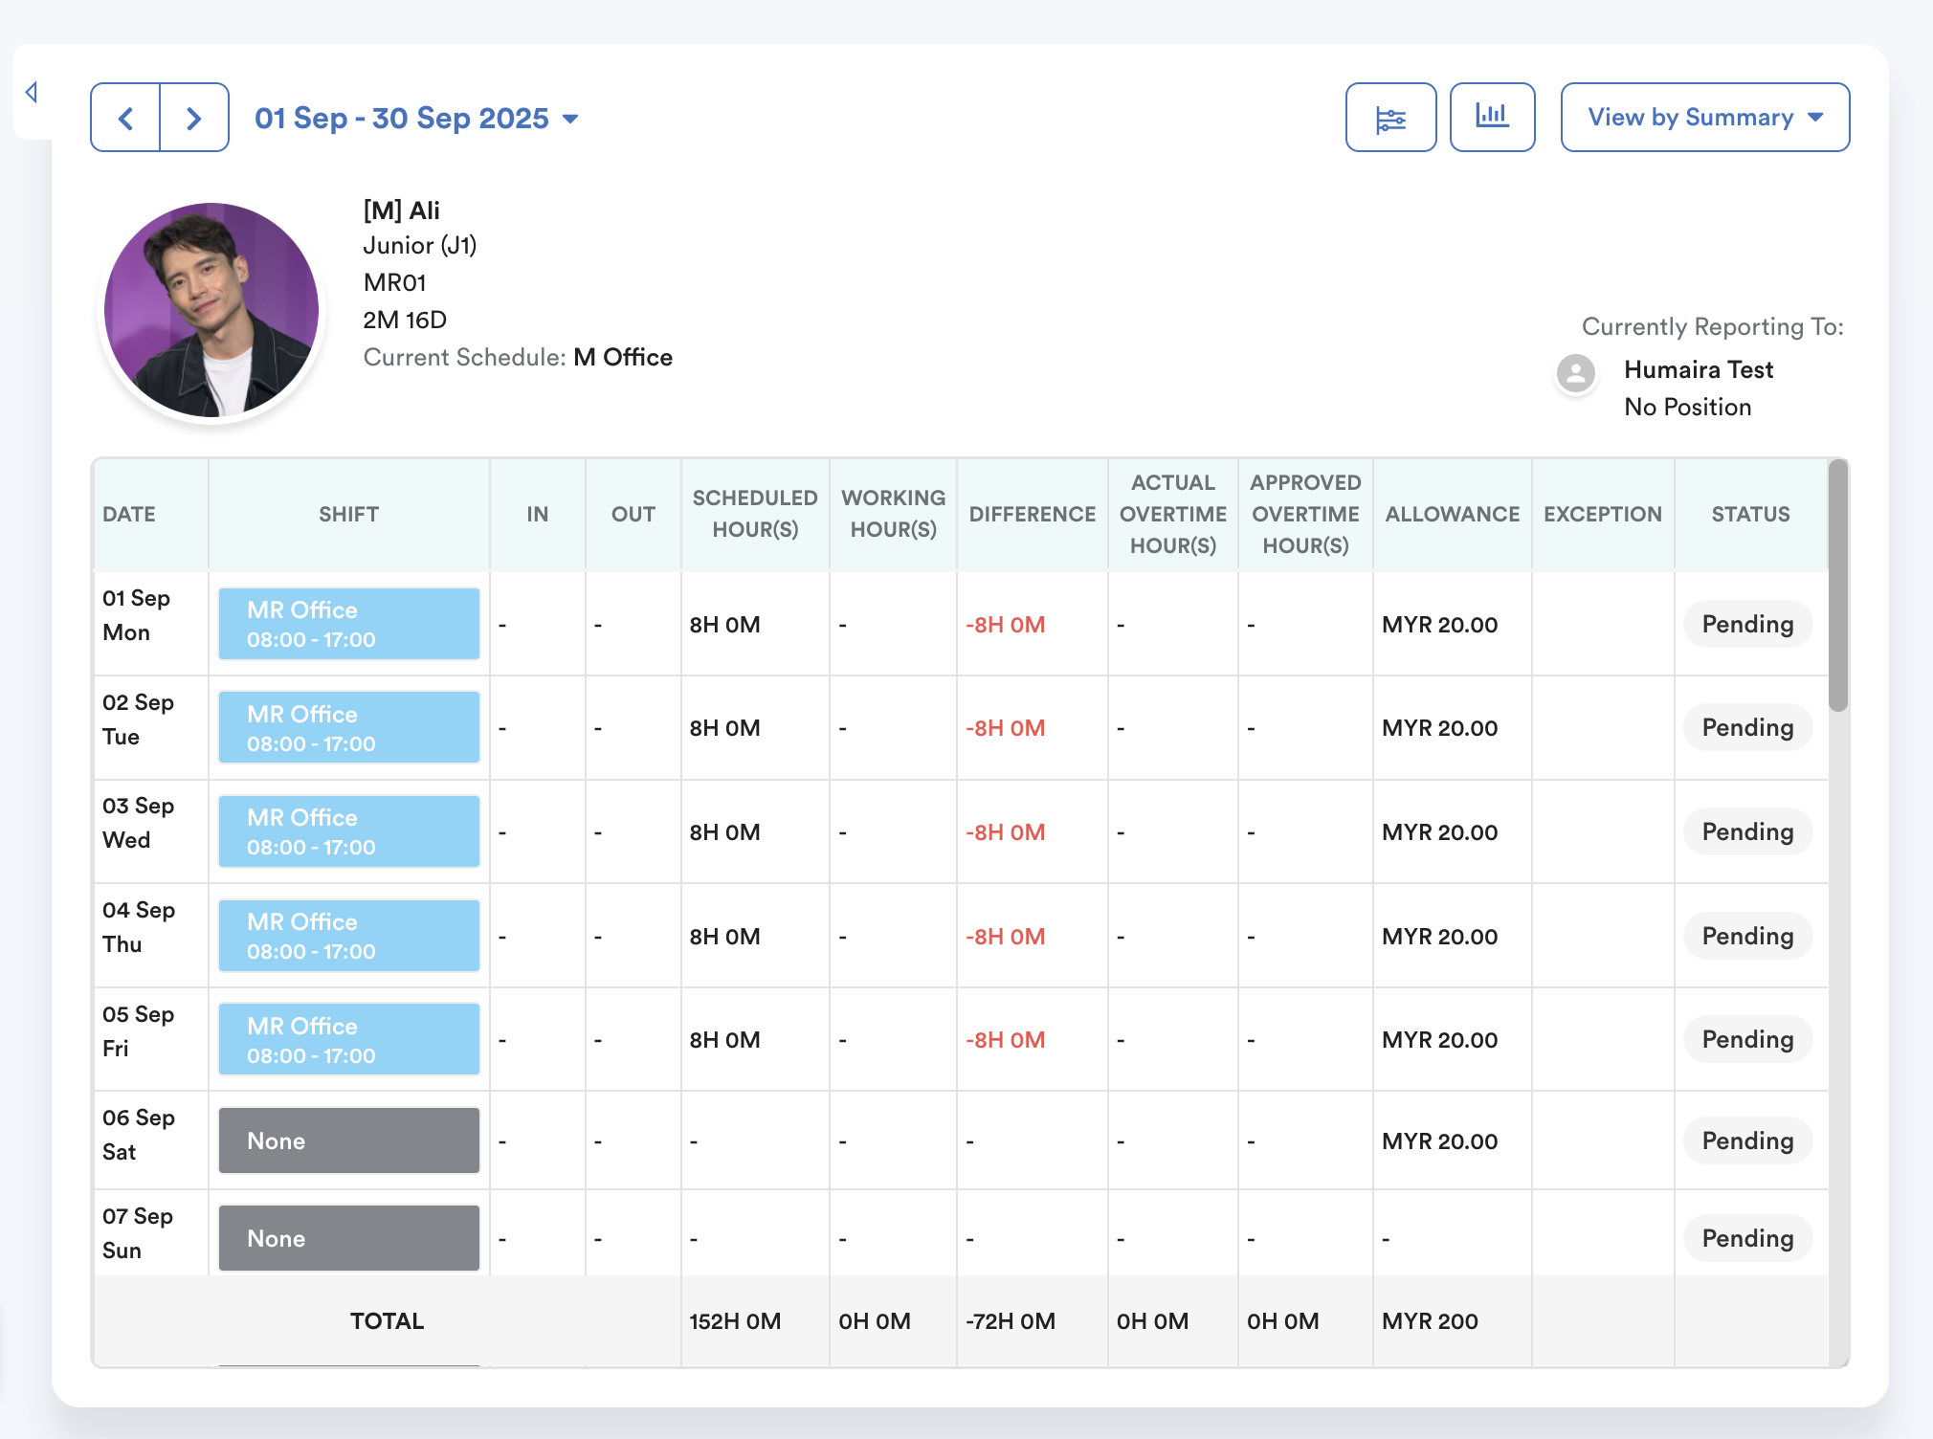
Task: Open the View by Summary dropdown
Action: pyautogui.click(x=1704, y=118)
